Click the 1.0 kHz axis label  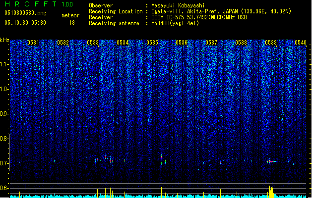[x=4, y=89]
